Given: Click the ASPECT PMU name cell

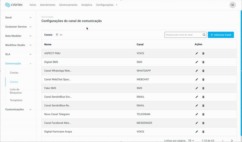Looking at the screenshot, I should pyautogui.click(x=52, y=53).
